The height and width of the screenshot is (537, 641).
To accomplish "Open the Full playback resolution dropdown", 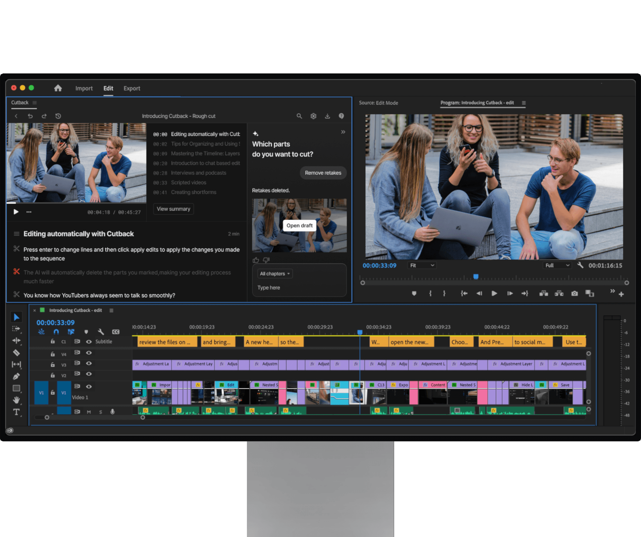I will click(557, 265).
